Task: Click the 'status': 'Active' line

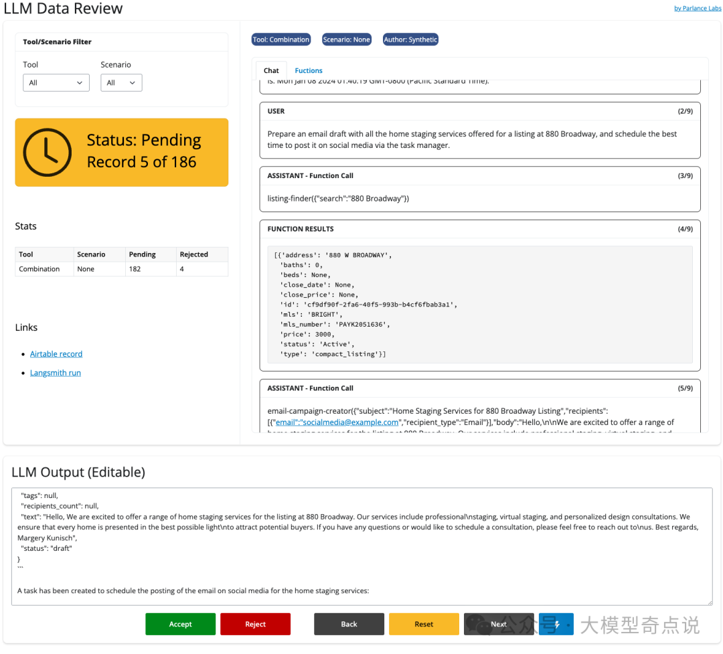Action: (x=317, y=345)
